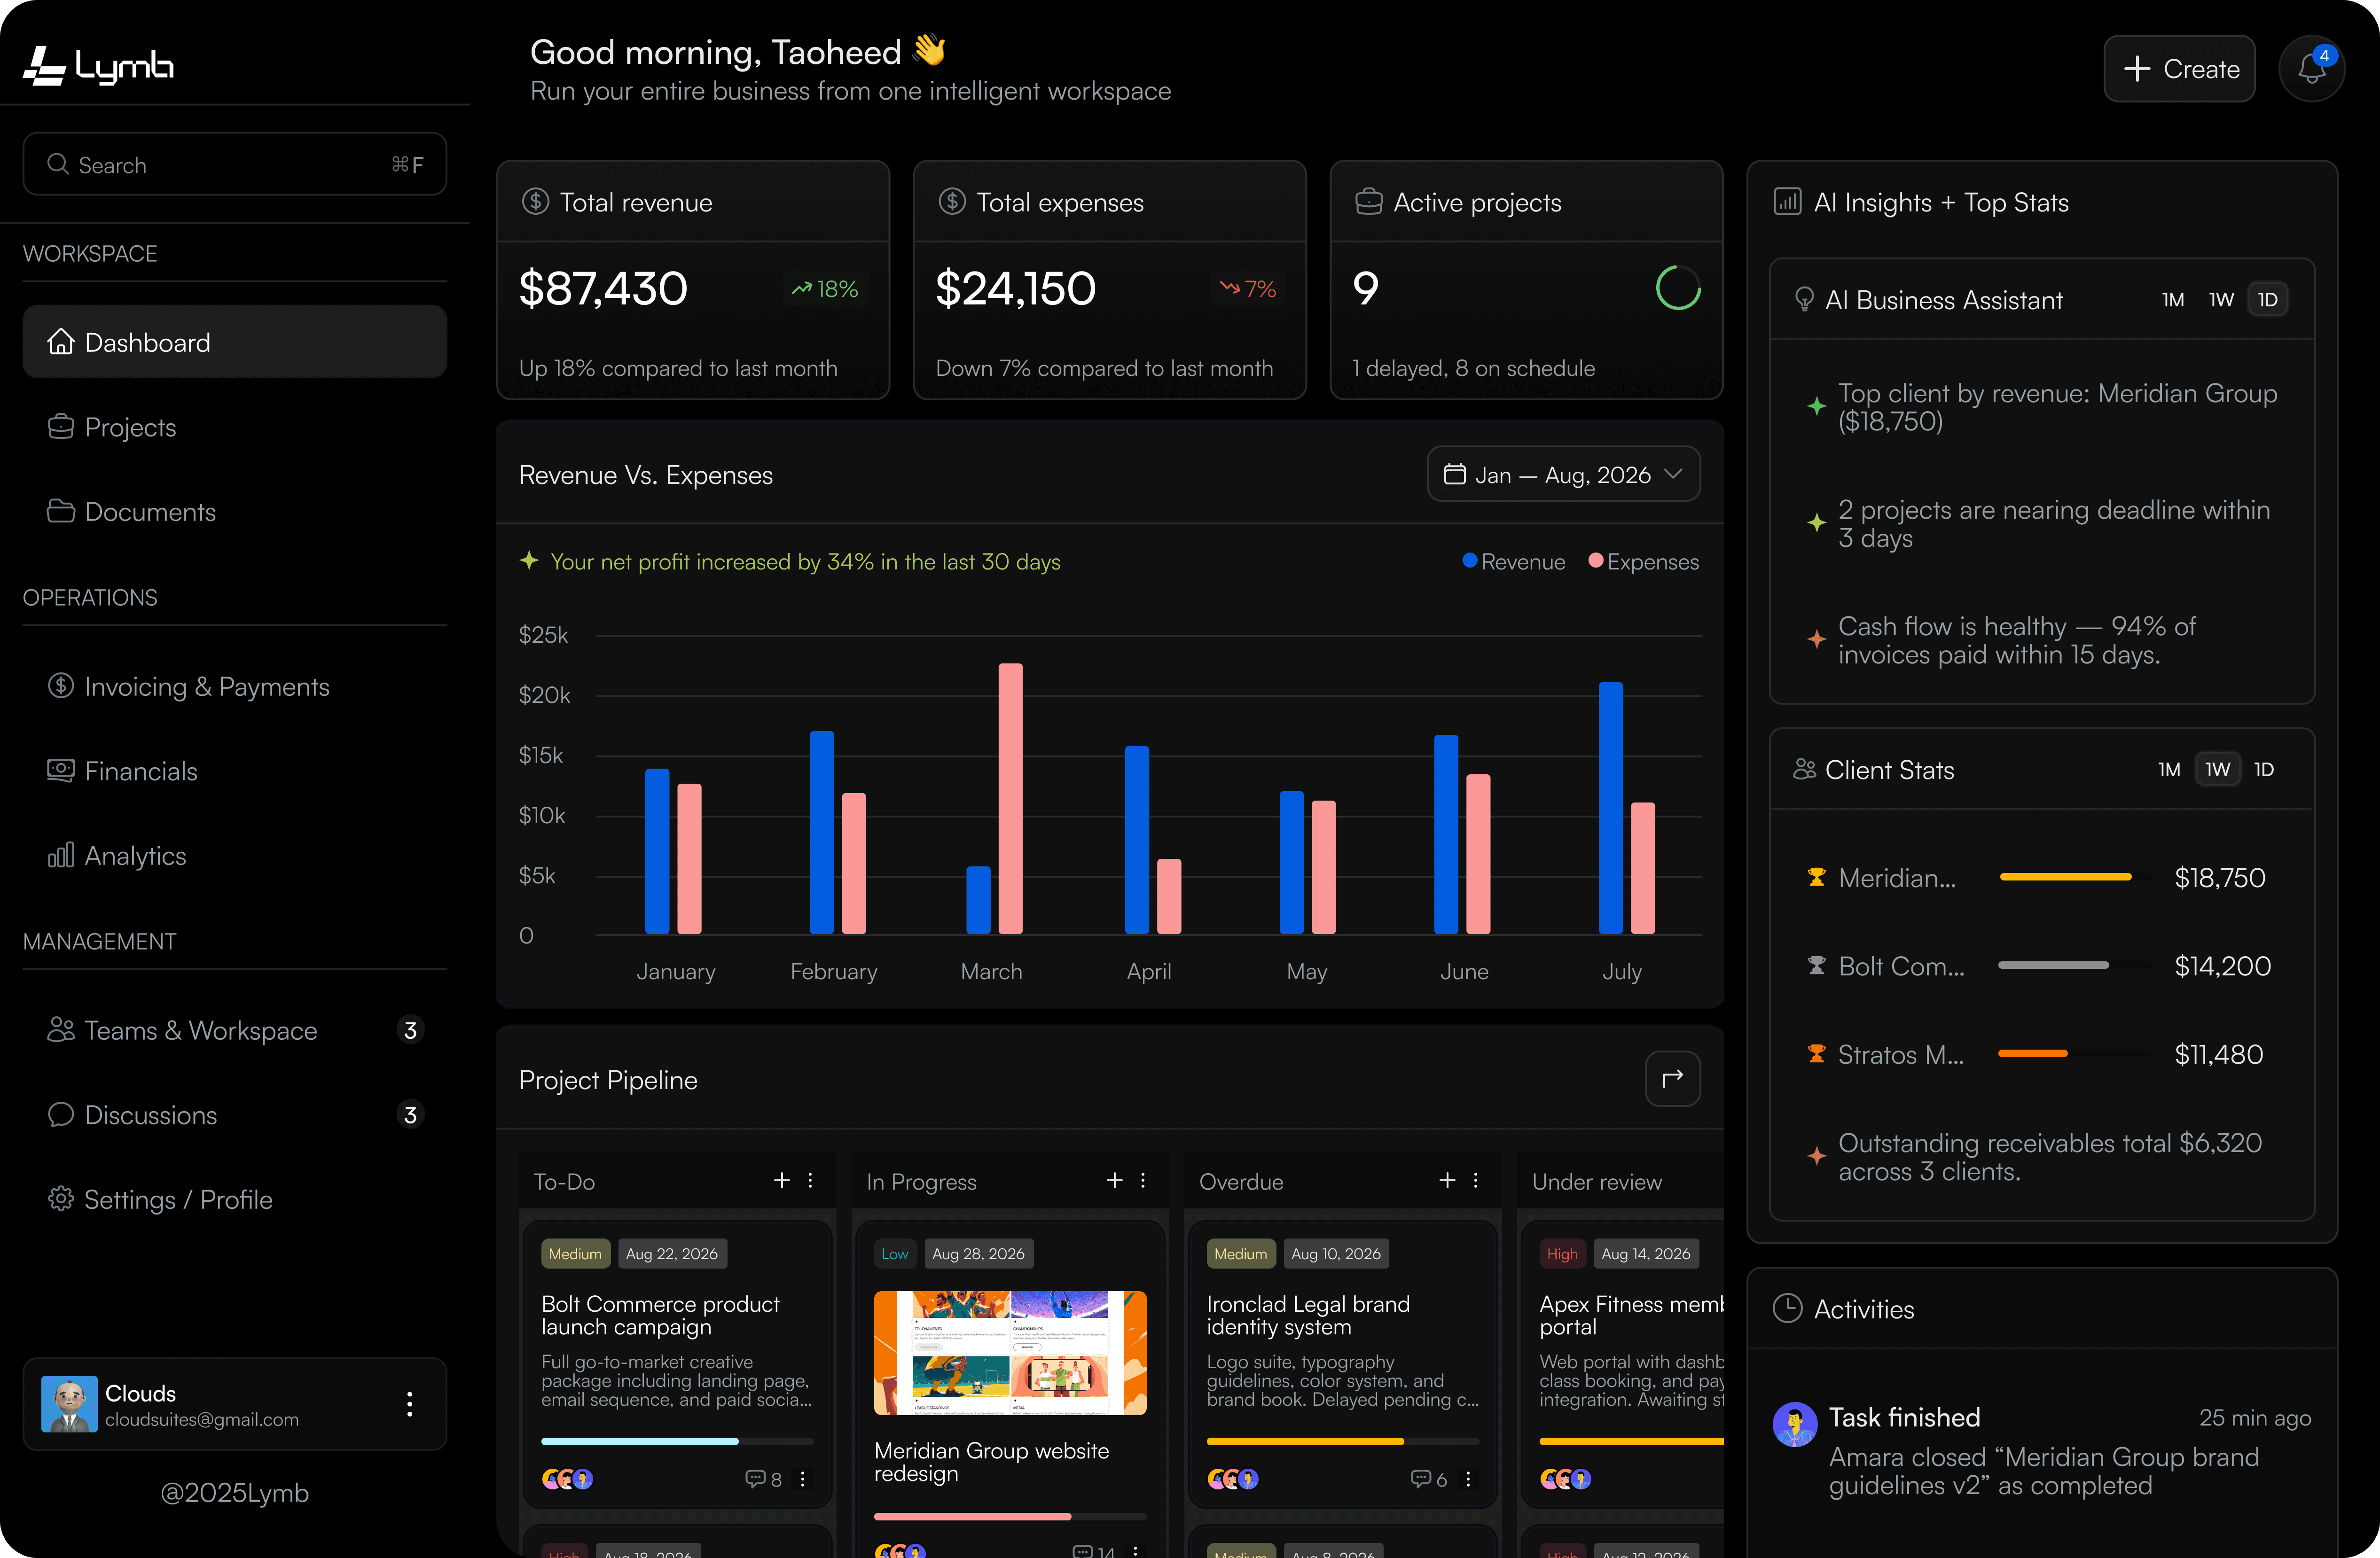Viewport: 2380px width, 1558px height.
Task: View comments on Bolt Commerce campaign card
Action: click(x=764, y=1479)
